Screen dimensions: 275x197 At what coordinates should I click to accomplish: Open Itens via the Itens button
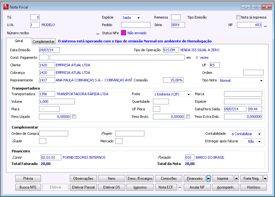pos(112,178)
